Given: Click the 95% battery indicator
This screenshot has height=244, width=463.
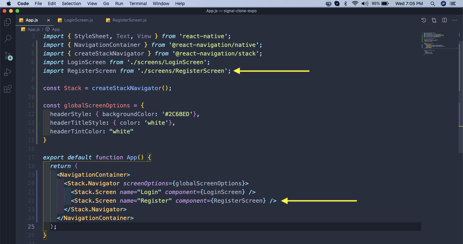Looking at the screenshot, I should [x=380, y=4].
